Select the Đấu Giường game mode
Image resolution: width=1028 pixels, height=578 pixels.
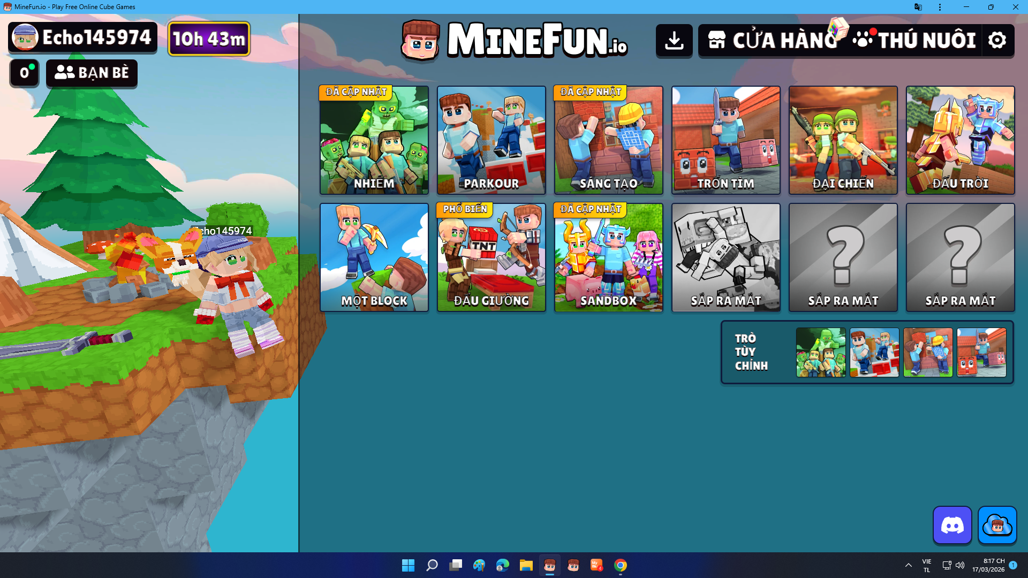491,257
